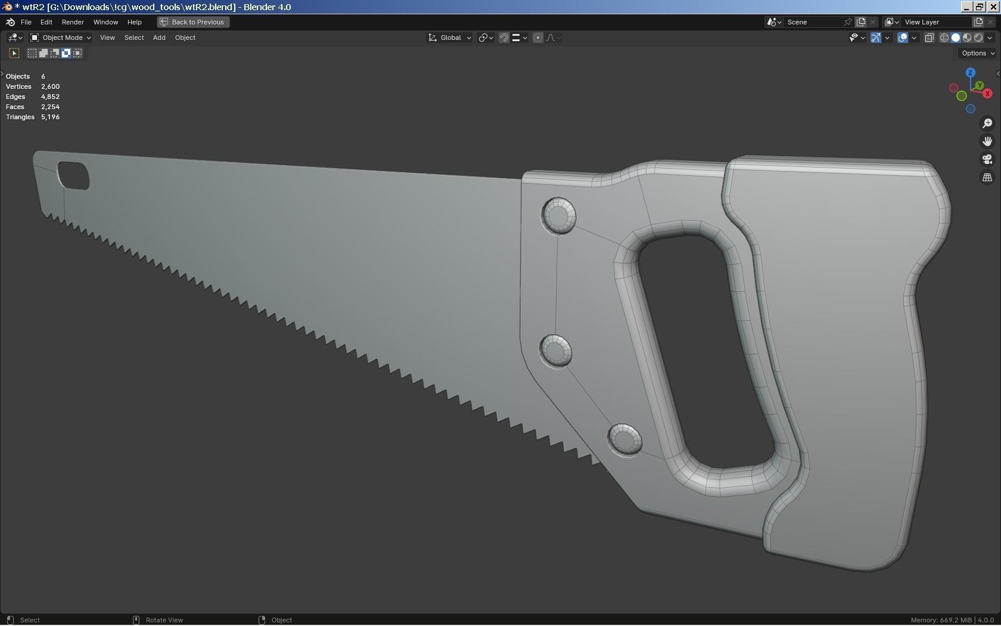Open the Help menu
The height and width of the screenshot is (626, 1001).
[x=134, y=22]
